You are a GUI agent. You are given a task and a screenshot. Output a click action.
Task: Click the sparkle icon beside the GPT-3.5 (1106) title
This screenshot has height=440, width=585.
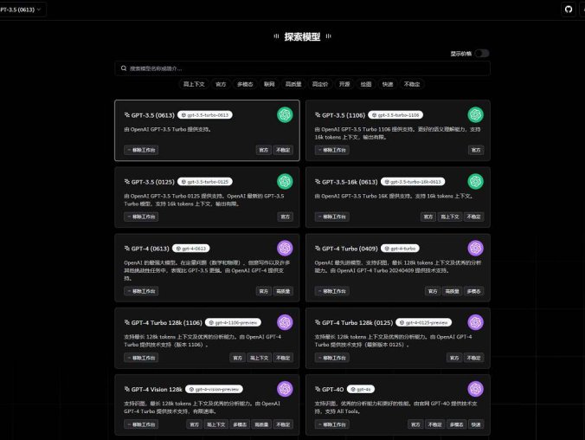318,115
